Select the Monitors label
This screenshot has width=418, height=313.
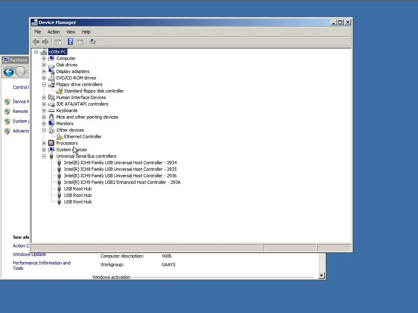pyautogui.click(x=65, y=123)
